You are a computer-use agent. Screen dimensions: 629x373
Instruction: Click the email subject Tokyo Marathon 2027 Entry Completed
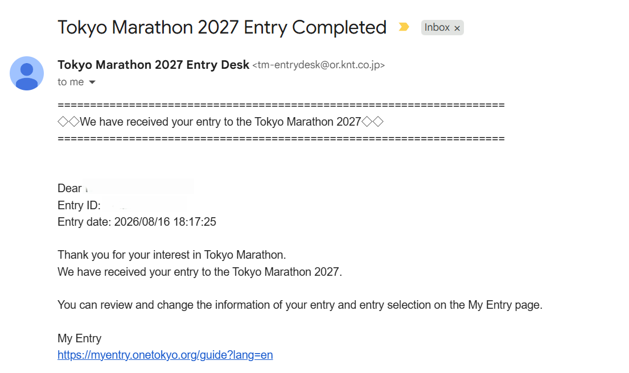pyautogui.click(x=222, y=28)
